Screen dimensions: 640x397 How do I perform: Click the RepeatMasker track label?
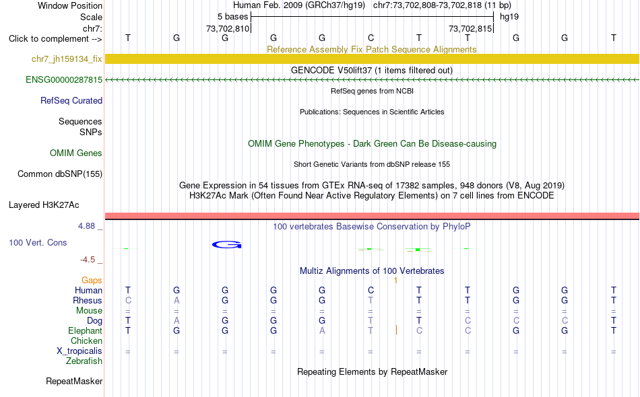tap(74, 381)
